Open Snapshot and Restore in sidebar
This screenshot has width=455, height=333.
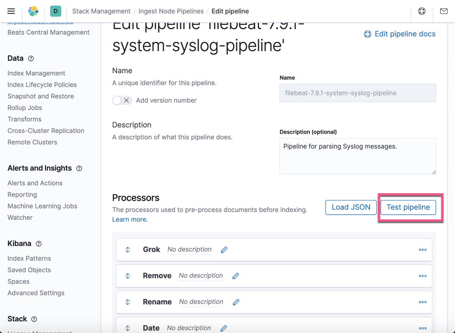click(40, 96)
